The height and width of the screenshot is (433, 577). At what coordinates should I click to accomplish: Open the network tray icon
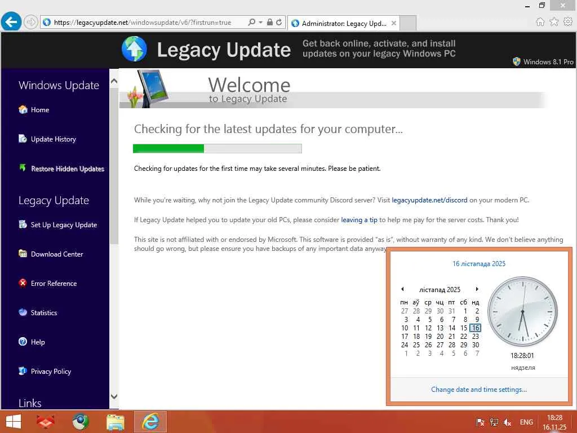point(494,422)
